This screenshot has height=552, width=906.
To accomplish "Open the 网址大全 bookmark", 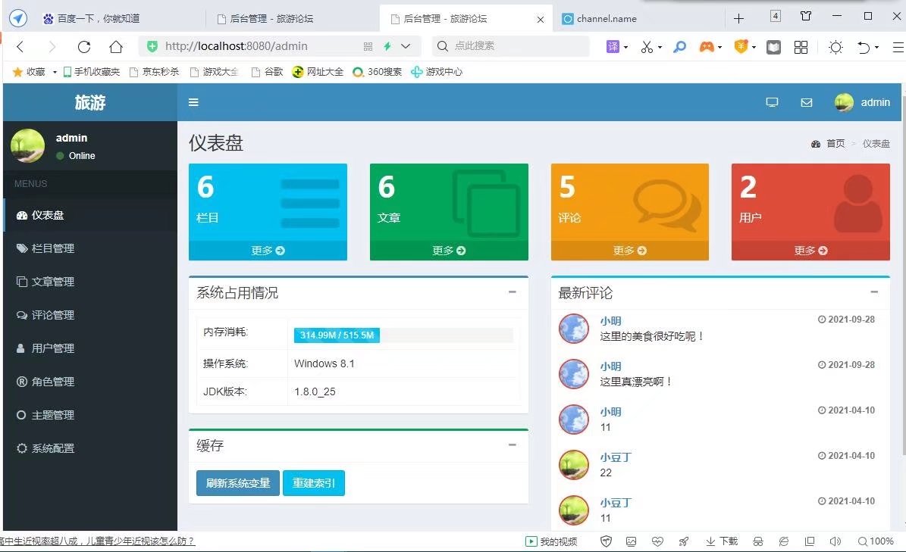I will [318, 72].
